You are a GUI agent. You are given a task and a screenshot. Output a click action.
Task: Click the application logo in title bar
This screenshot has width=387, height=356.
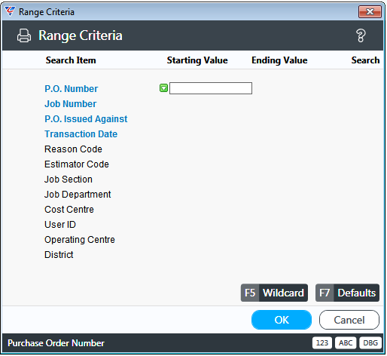(x=10, y=11)
